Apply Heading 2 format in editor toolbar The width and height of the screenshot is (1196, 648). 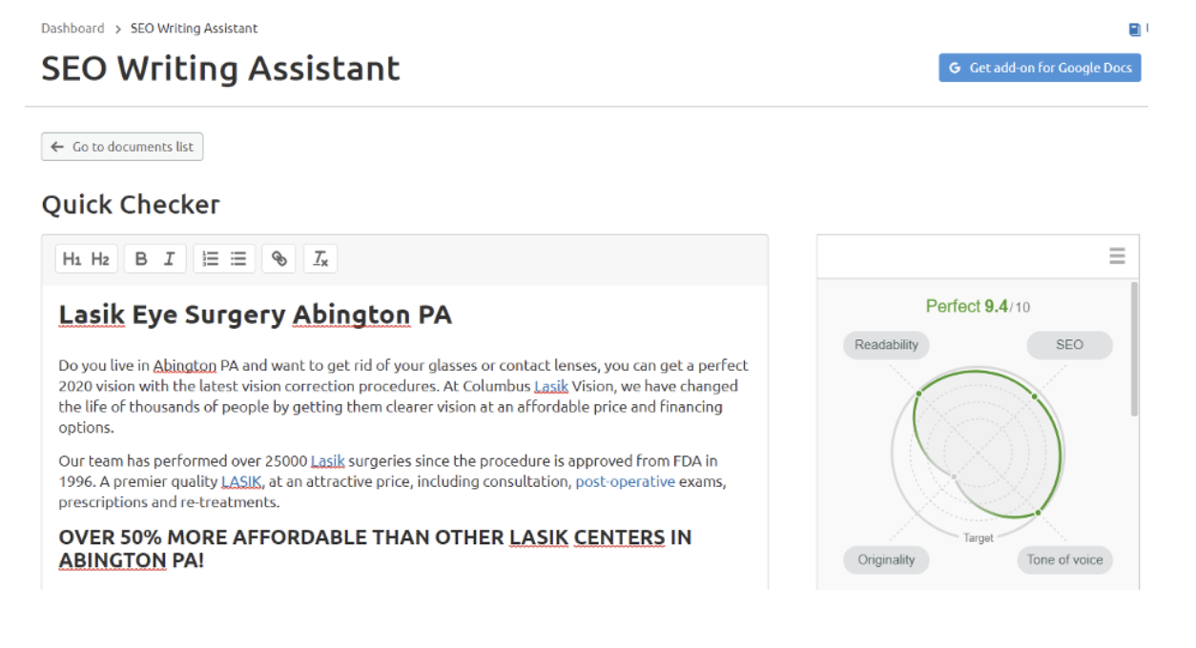(100, 258)
